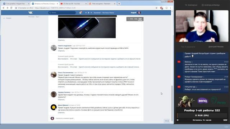Screen dimensions: 230x129
Task: Close the YouTube browser tab
Action: point(86,4)
